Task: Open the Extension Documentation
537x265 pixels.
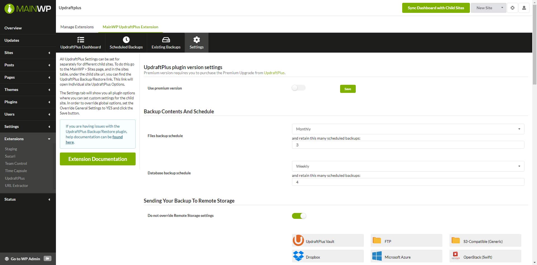Action: 98,159
